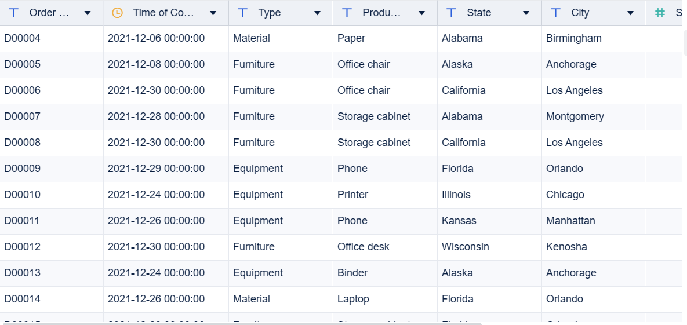
Task: Select the Birmingham city cell
Action: coord(573,38)
